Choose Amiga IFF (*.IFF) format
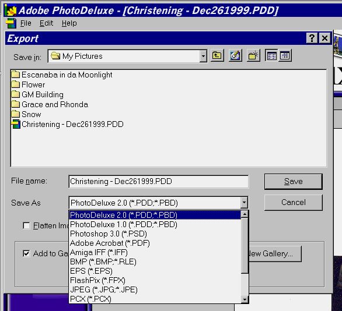 coord(155,252)
